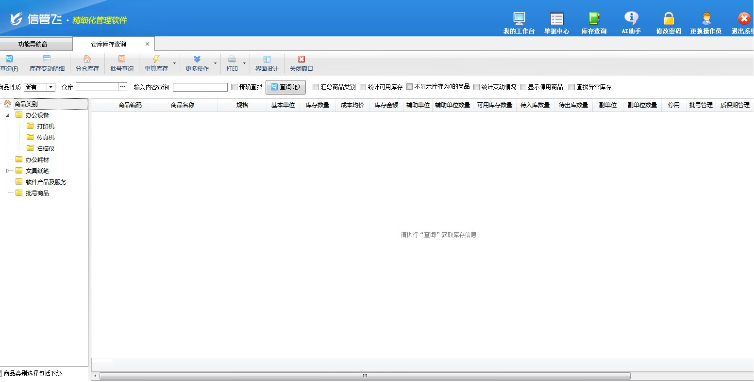Open 界面设计 in the toolbar

267,63
